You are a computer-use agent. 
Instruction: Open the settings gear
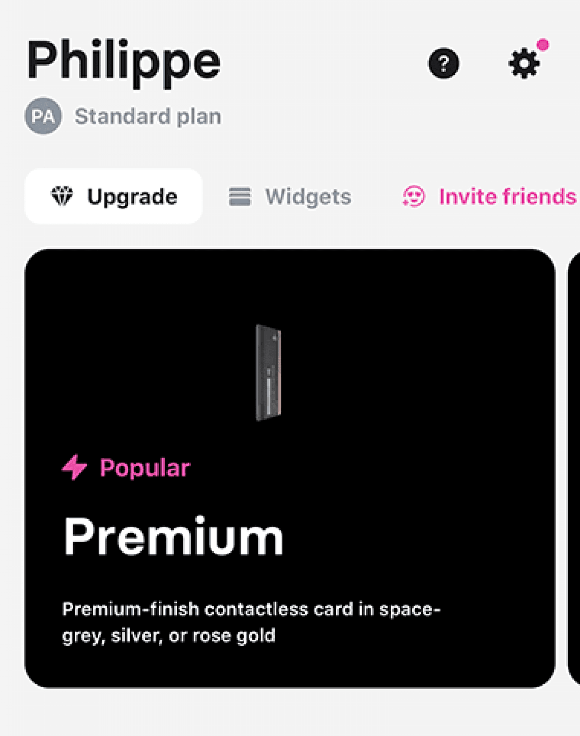[x=525, y=63]
